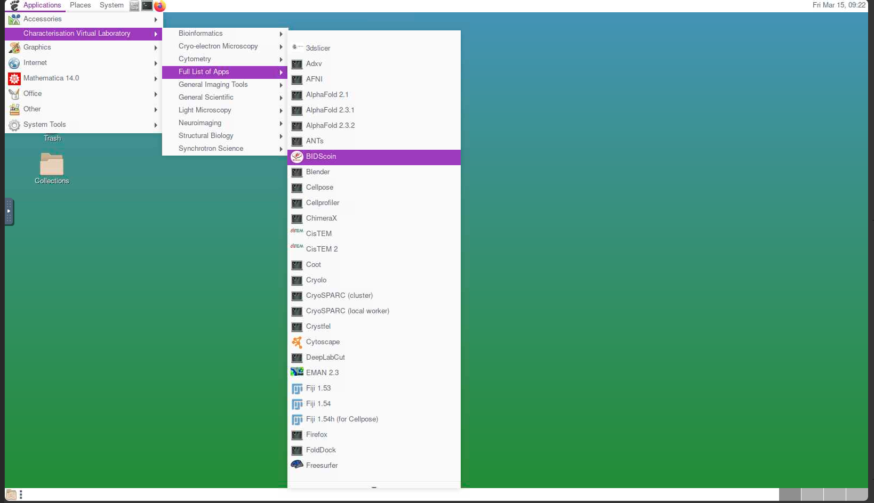Image resolution: width=874 pixels, height=503 pixels.
Task: Launch AlphaFold 2.3.1
Action: coord(374,110)
